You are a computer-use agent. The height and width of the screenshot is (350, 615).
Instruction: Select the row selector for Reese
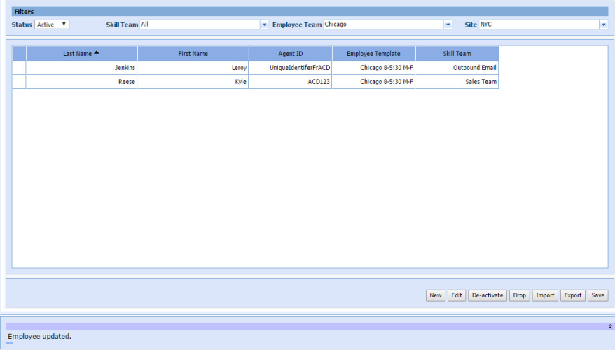19,82
